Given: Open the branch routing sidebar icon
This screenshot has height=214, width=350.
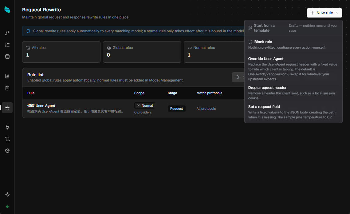Looking at the screenshot, I should click(x=7, y=33).
